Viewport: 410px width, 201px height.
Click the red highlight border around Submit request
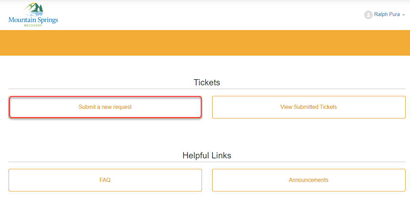coord(105,97)
